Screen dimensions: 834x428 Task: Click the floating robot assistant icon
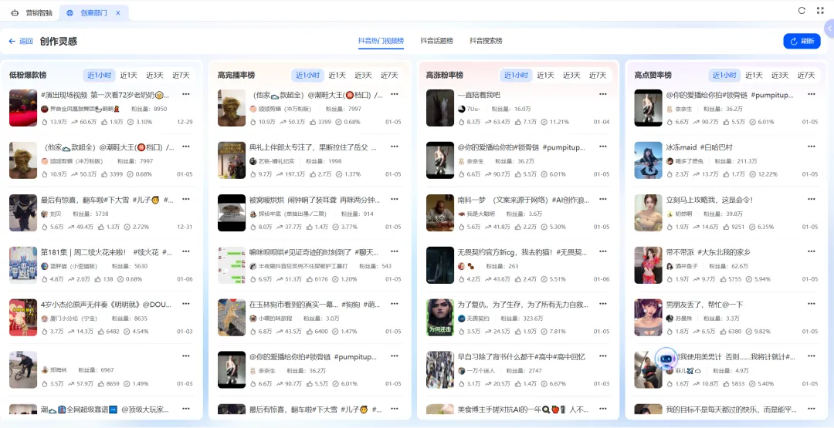(666, 359)
